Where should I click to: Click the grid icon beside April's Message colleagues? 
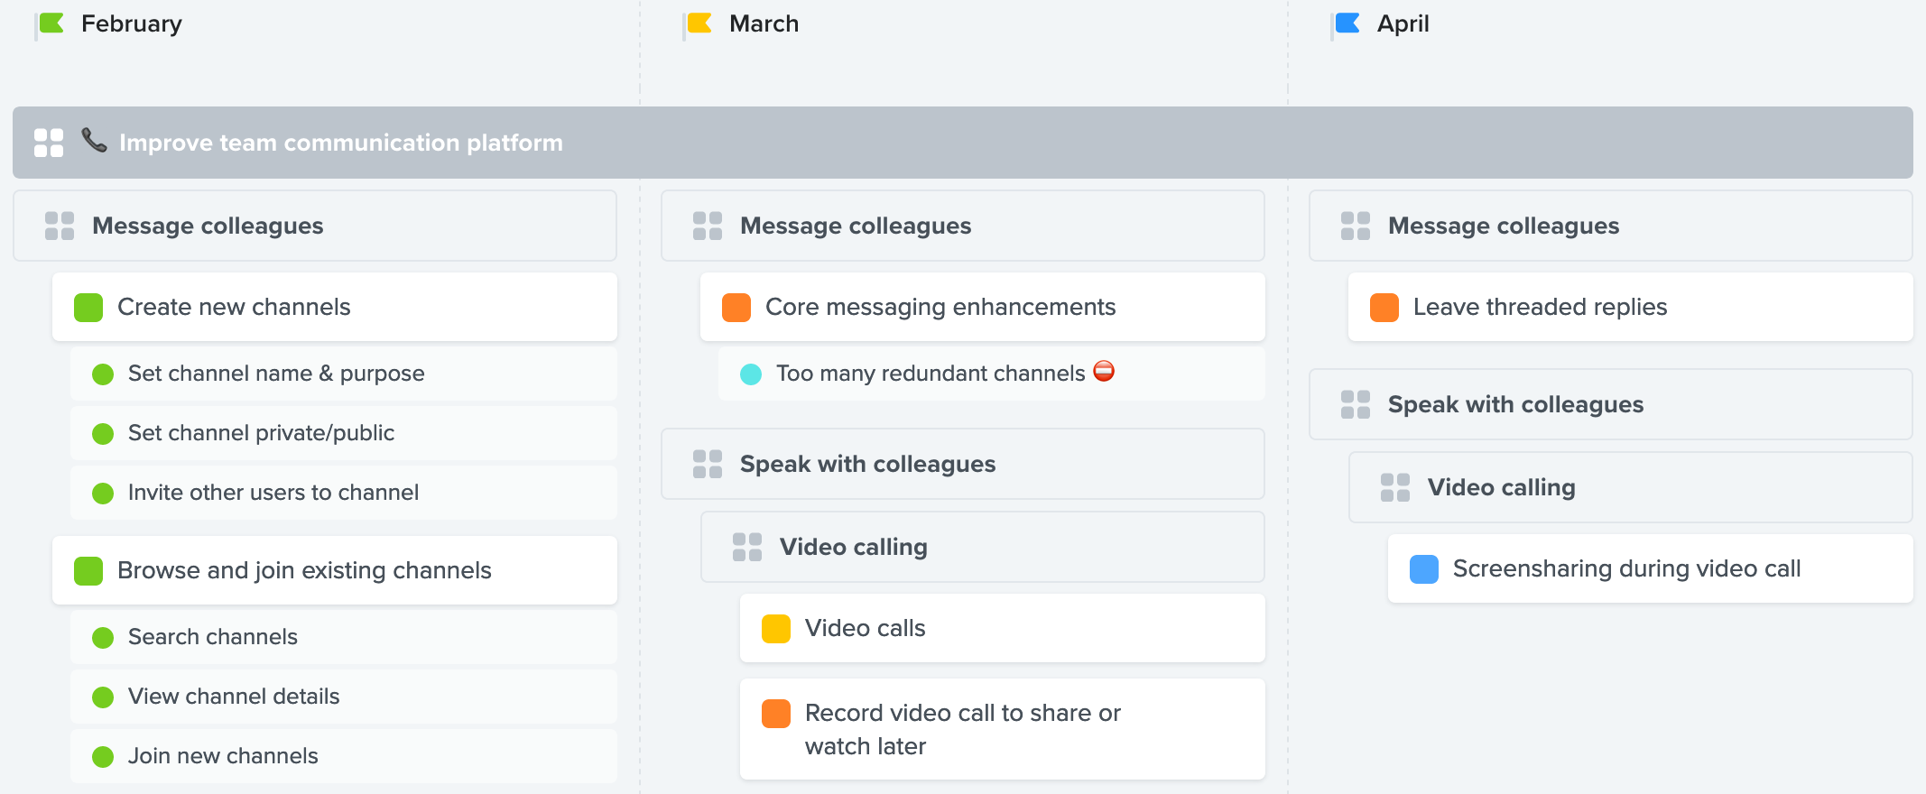[1356, 226]
